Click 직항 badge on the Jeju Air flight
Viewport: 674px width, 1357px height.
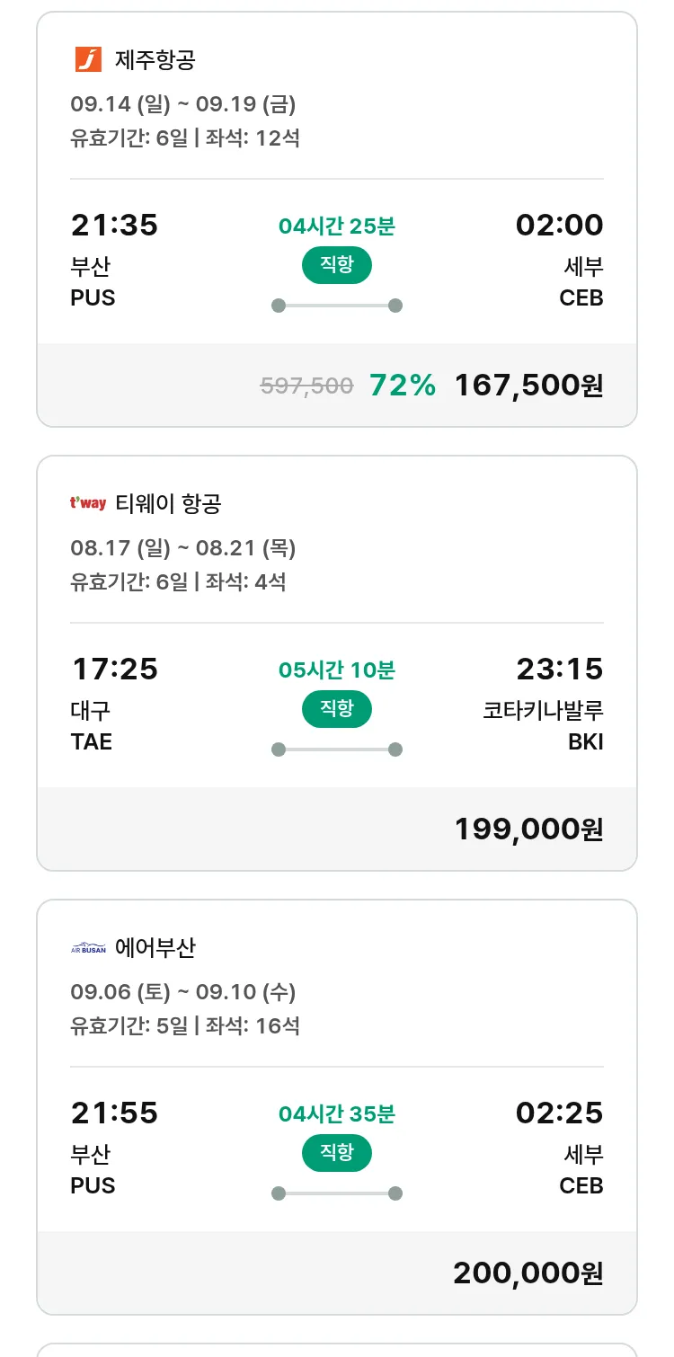pyautogui.click(x=336, y=265)
